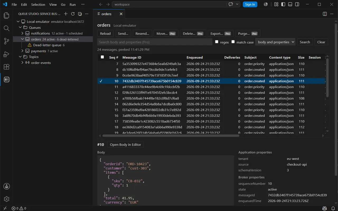Click Open Body in Editor
Image resolution: width=338 pixels, height=211 pixels.
pyautogui.click(x=125, y=145)
